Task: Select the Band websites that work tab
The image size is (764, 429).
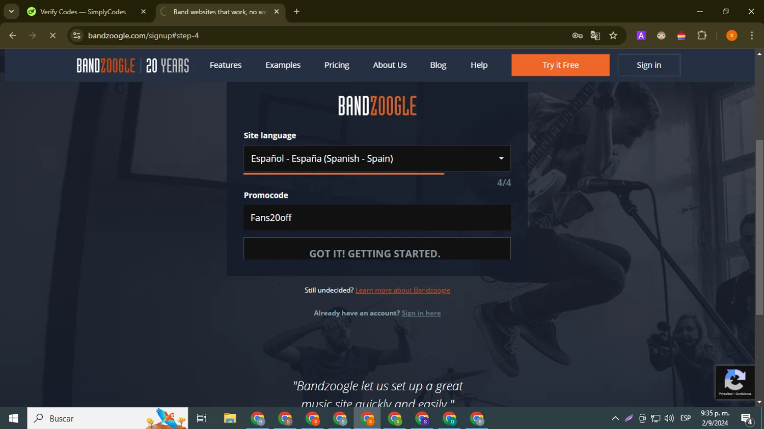Action: point(219,12)
